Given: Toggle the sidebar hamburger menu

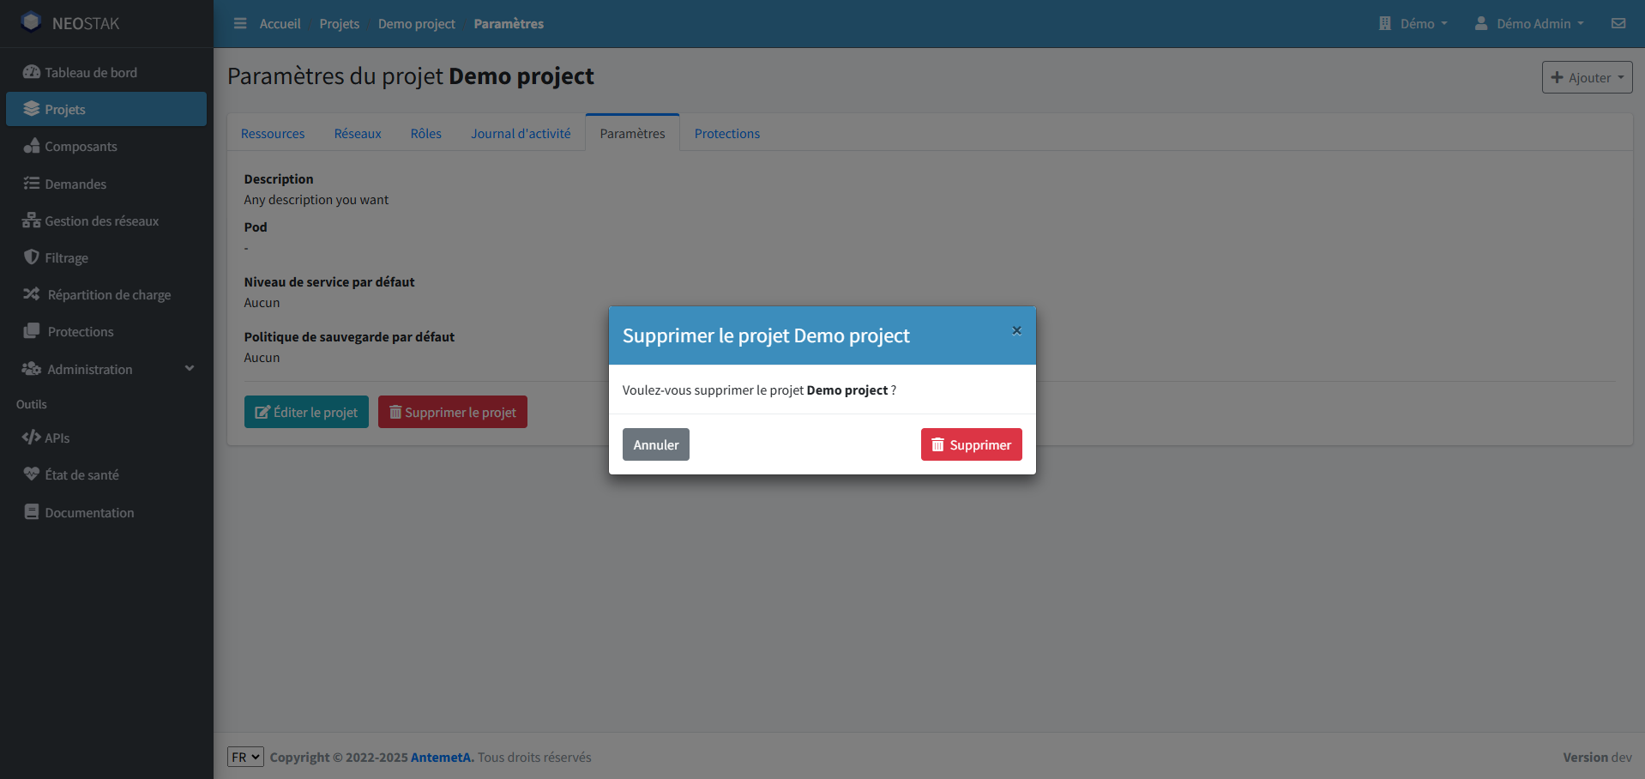Looking at the screenshot, I should (x=239, y=23).
